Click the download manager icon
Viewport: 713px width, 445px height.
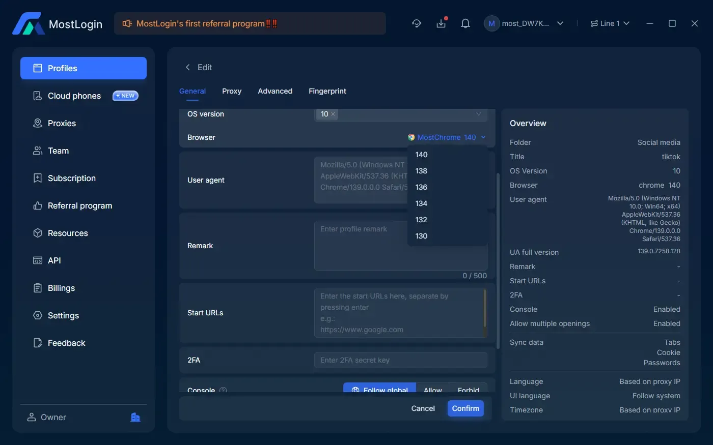[441, 23]
